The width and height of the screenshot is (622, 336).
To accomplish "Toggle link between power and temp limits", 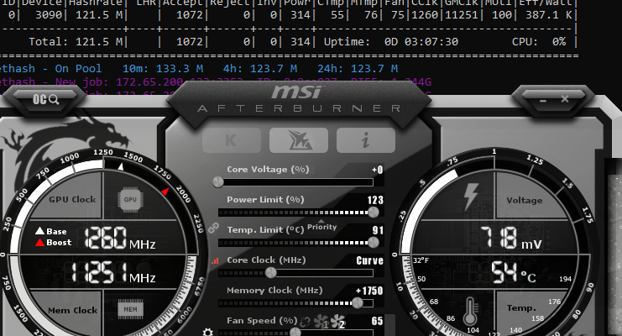I will [x=213, y=228].
